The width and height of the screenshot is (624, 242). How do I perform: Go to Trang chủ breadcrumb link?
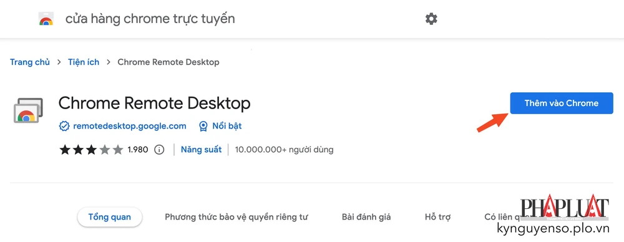tap(30, 62)
